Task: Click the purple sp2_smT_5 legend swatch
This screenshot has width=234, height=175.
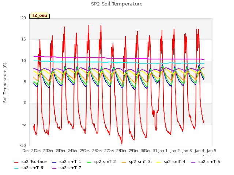Action: tap(193, 162)
